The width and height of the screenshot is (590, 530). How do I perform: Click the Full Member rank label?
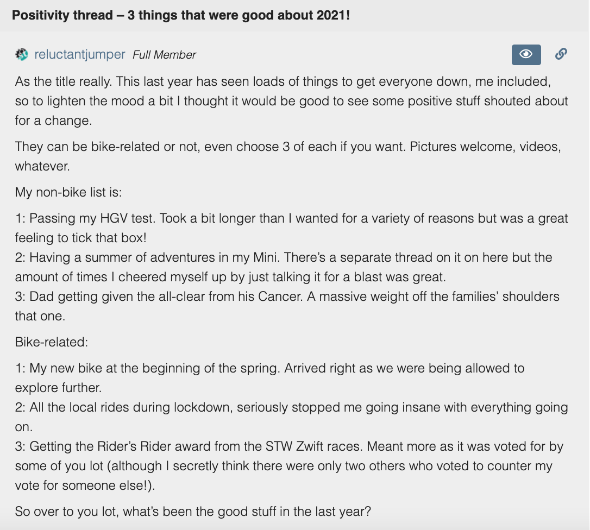(x=164, y=55)
